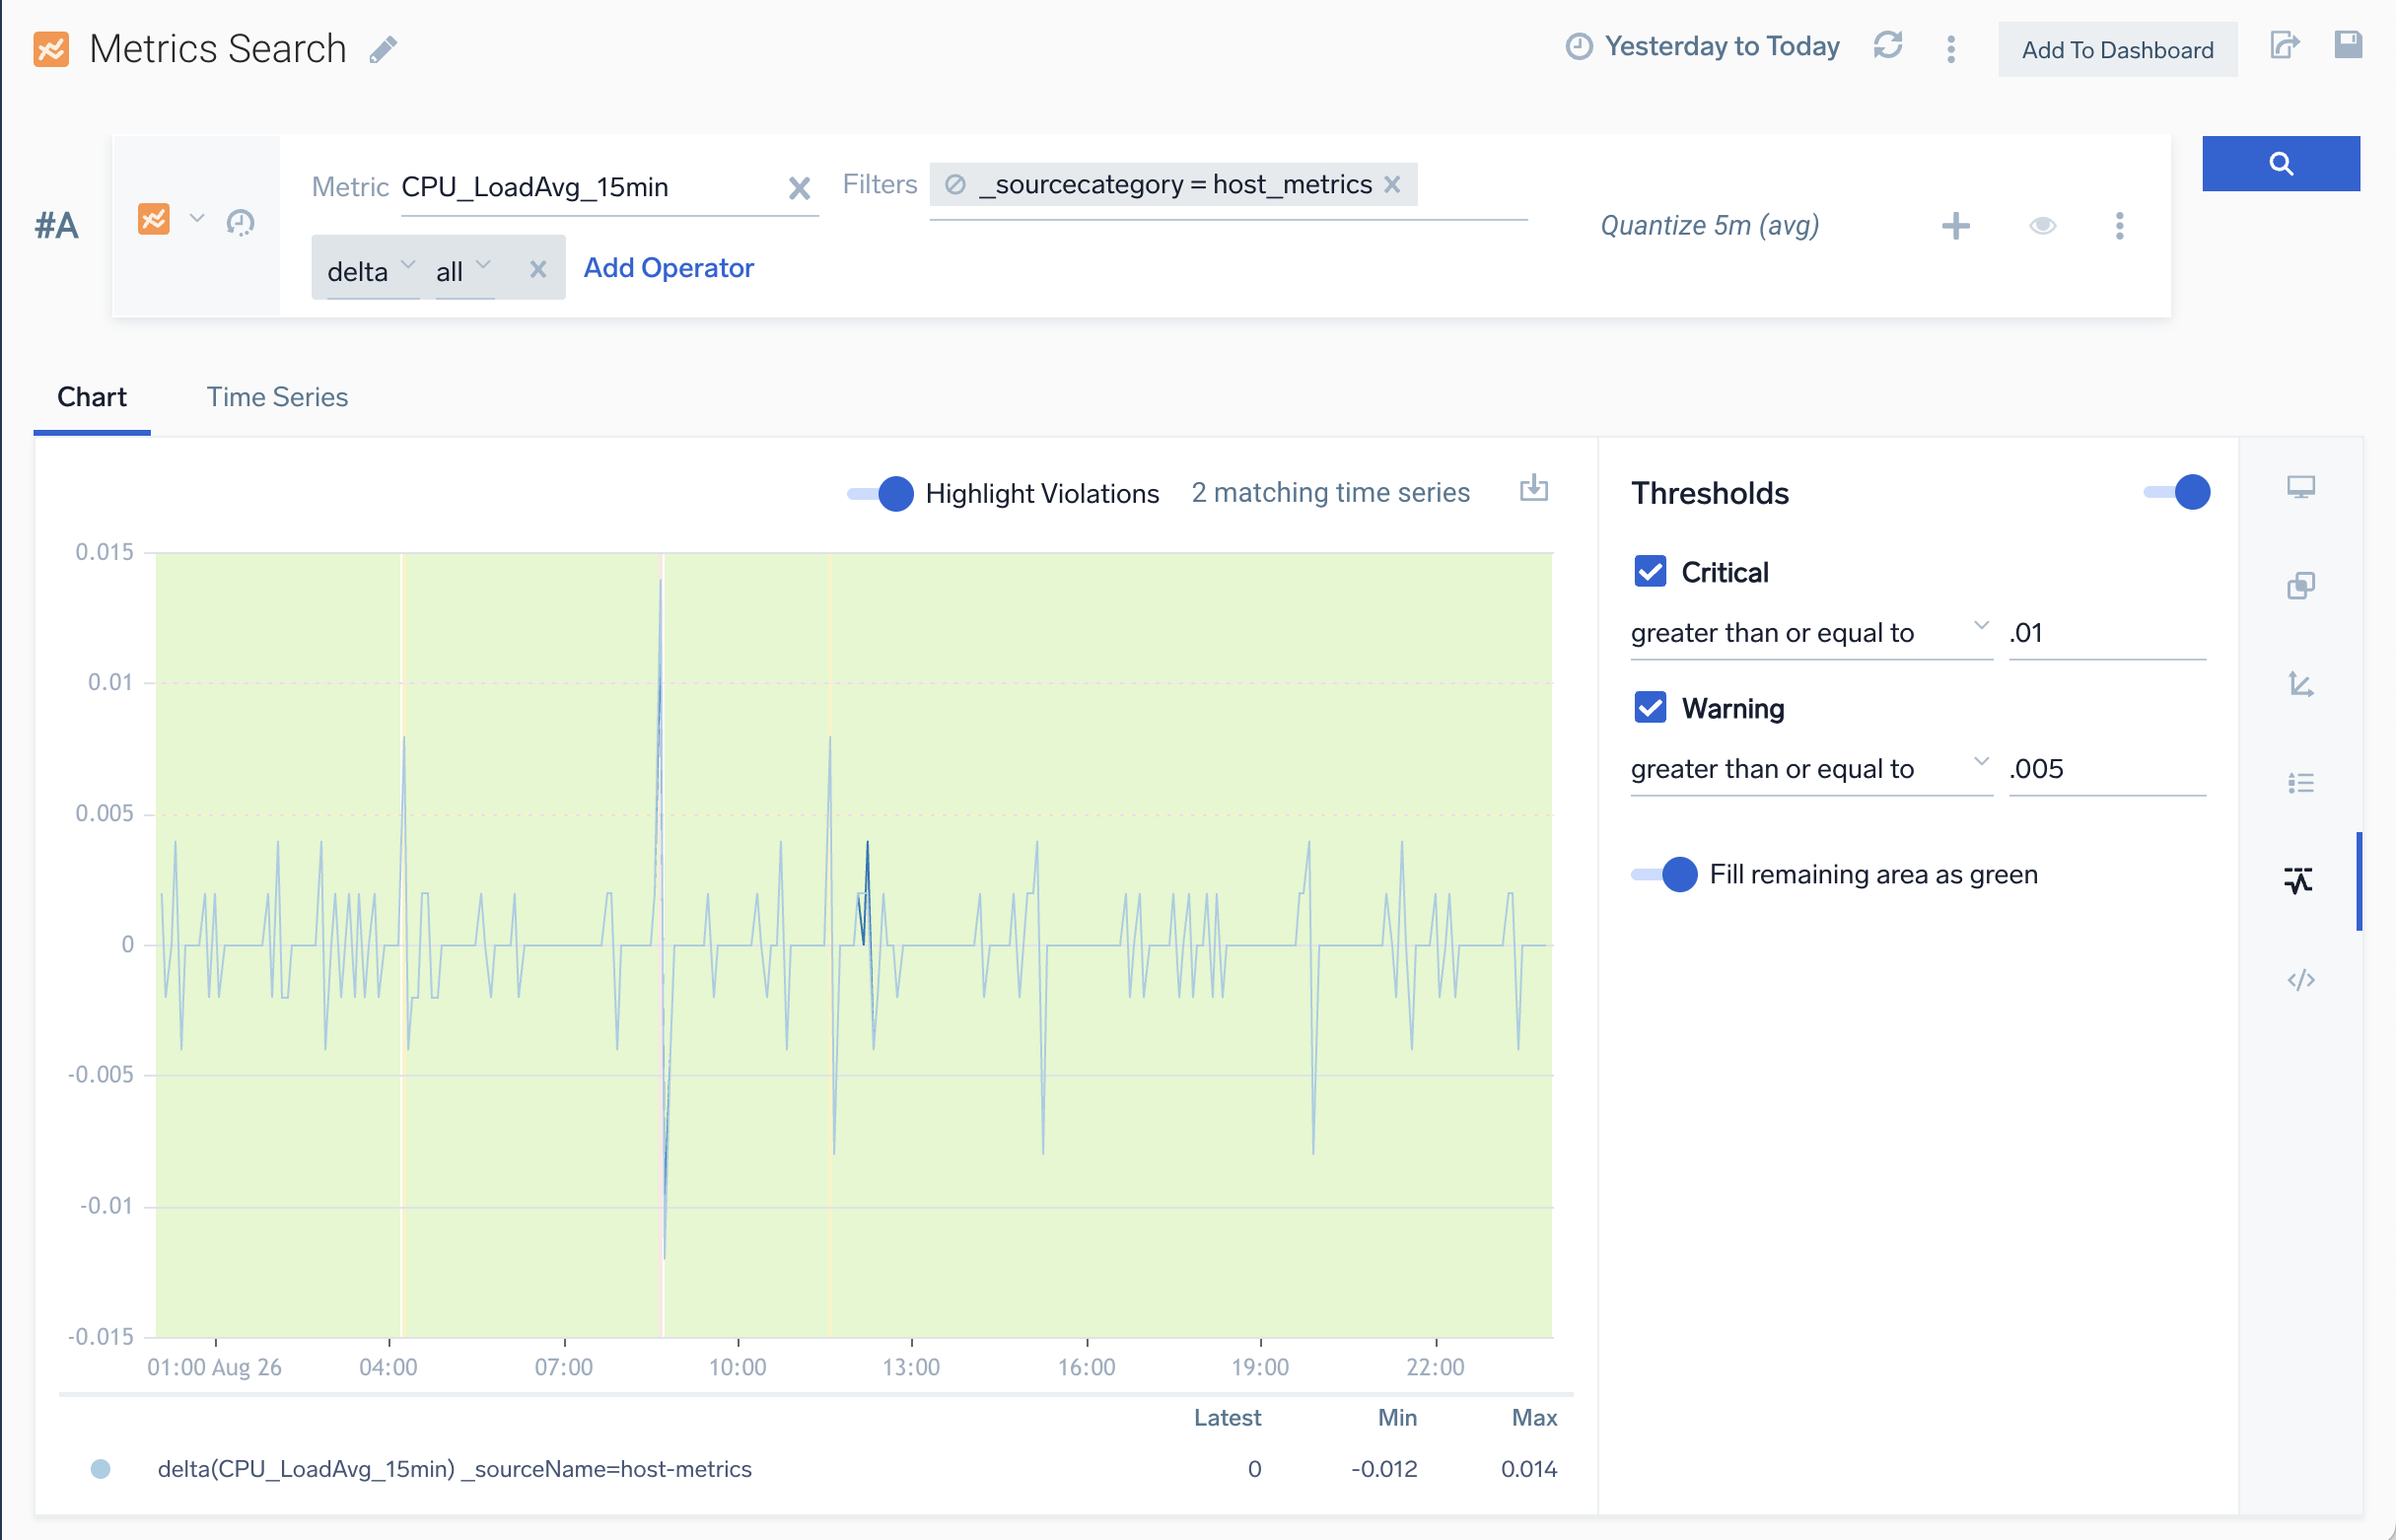The width and height of the screenshot is (2396, 1540).
Task: Uncheck the Critical threshold checkbox
Action: point(1650,572)
